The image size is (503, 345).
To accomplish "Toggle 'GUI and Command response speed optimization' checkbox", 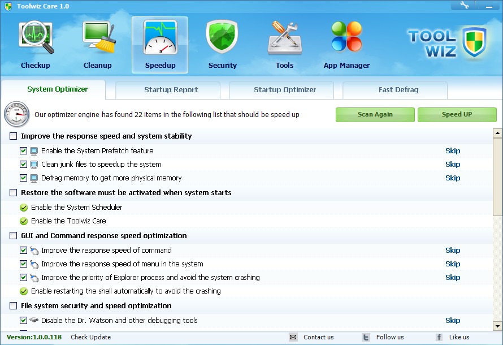I will click(13, 236).
